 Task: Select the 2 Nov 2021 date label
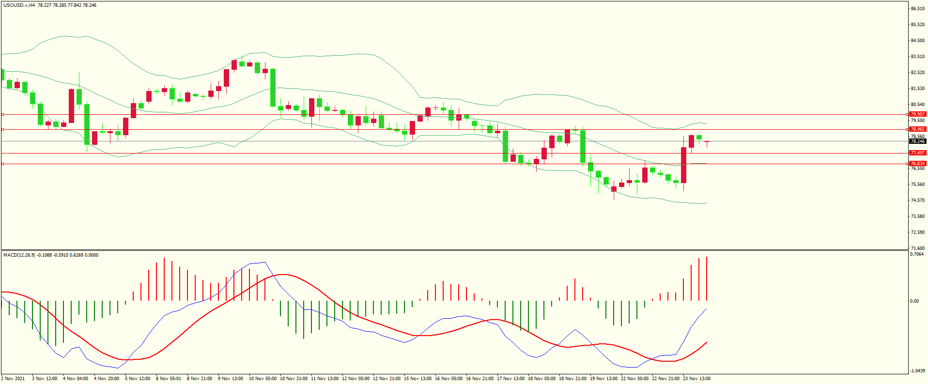13,379
